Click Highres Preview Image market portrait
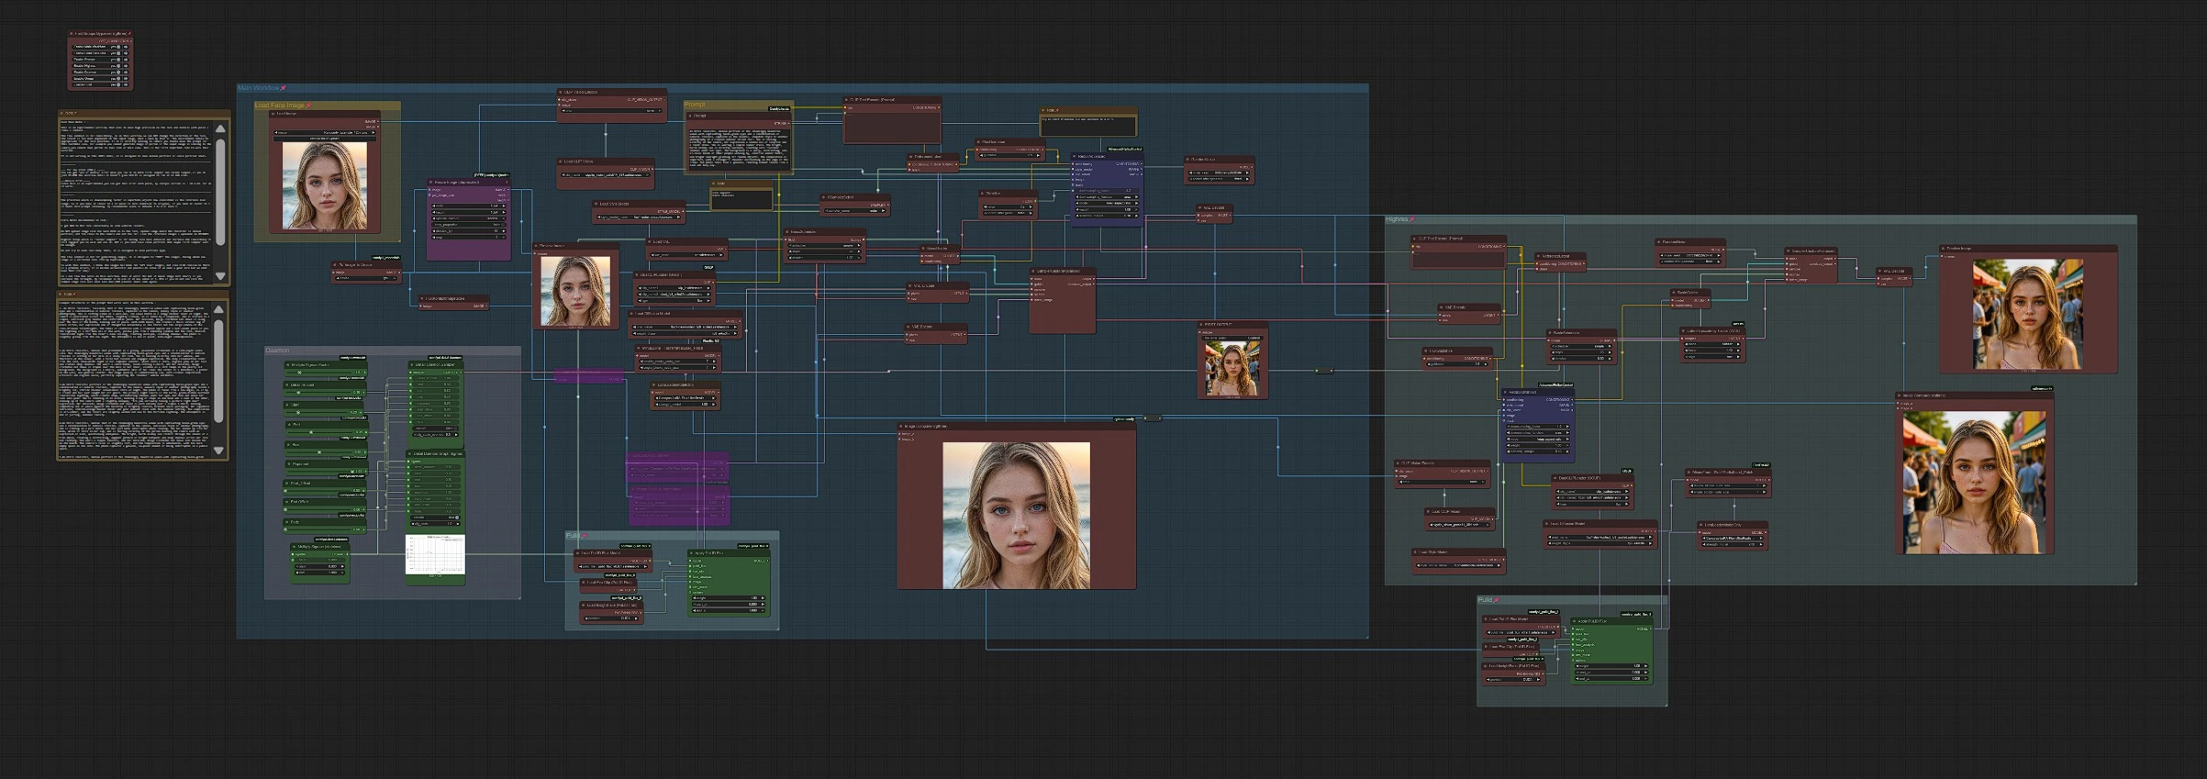 click(2028, 315)
